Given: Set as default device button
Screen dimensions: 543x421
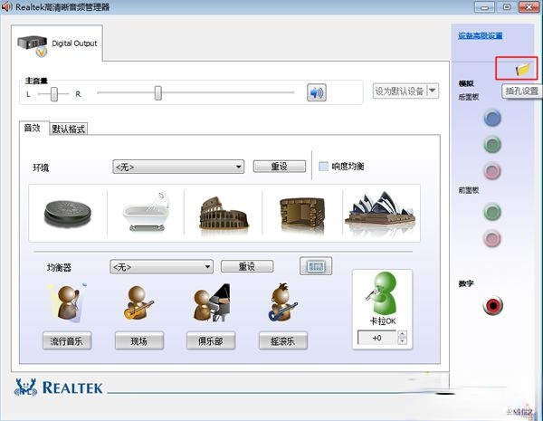Looking at the screenshot, I should pyautogui.click(x=400, y=91).
